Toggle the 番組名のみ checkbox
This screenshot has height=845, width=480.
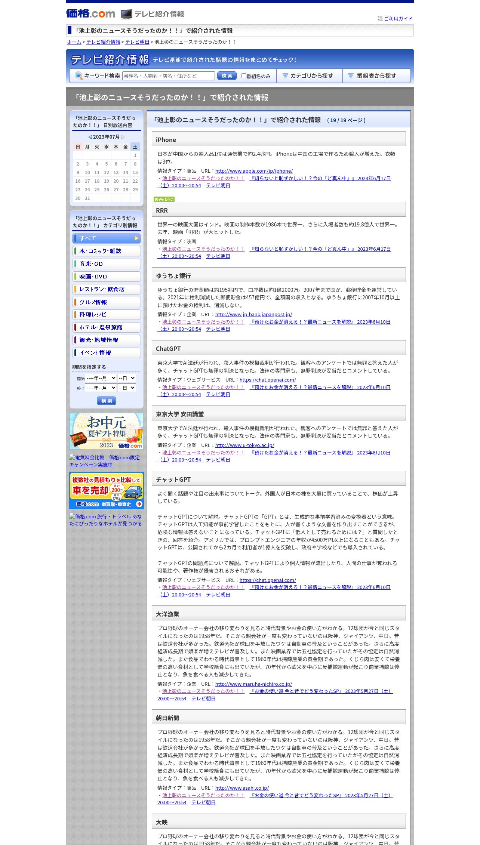(244, 76)
